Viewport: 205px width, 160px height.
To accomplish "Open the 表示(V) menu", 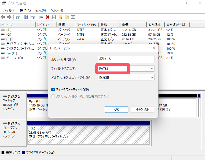I will 41,10.
